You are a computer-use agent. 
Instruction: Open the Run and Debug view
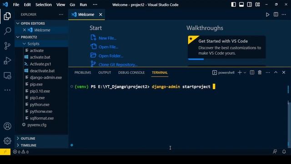(7, 61)
